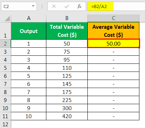The height and width of the screenshot is (128, 145).
Task: Select column A header
Action: click(29, 18)
